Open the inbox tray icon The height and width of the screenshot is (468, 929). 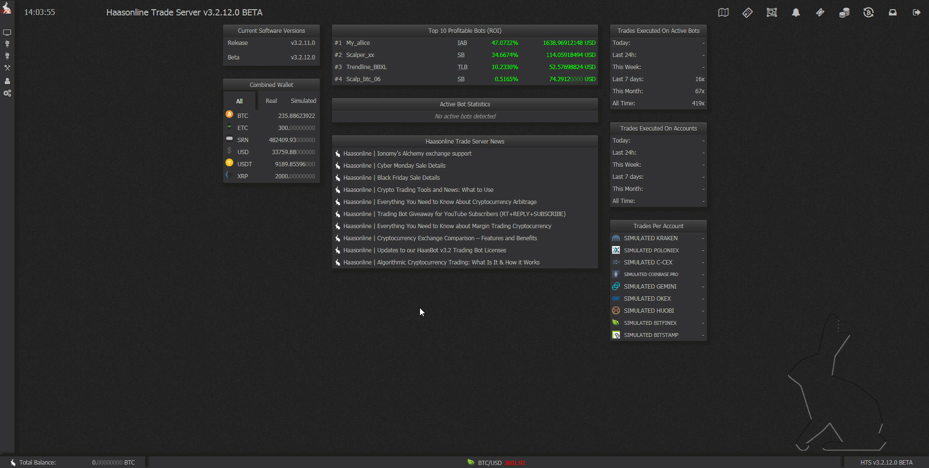[x=893, y=13]
